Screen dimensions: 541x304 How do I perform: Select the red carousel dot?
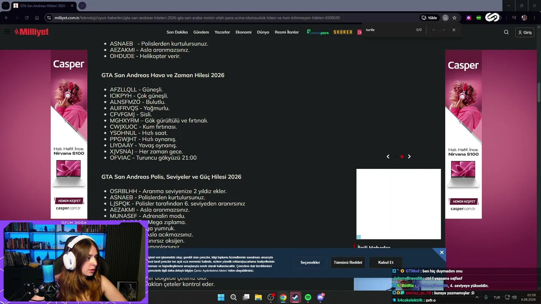click(402, 157)
